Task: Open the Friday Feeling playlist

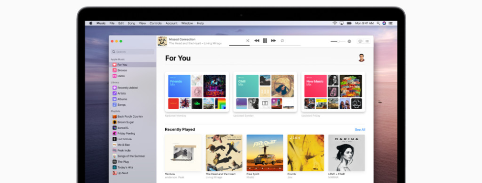Action: point(133,133)
